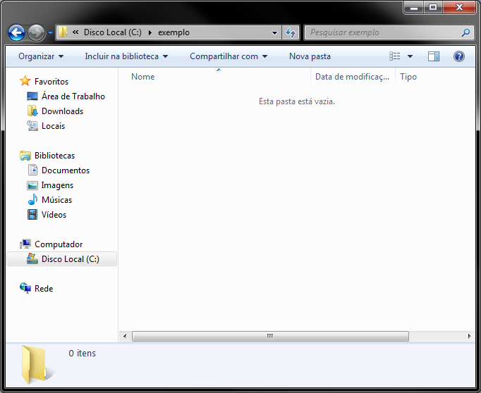Click the greyed Forward arrow button
Image resolution: width=481 pixels, height=393 pixels.
36,32
